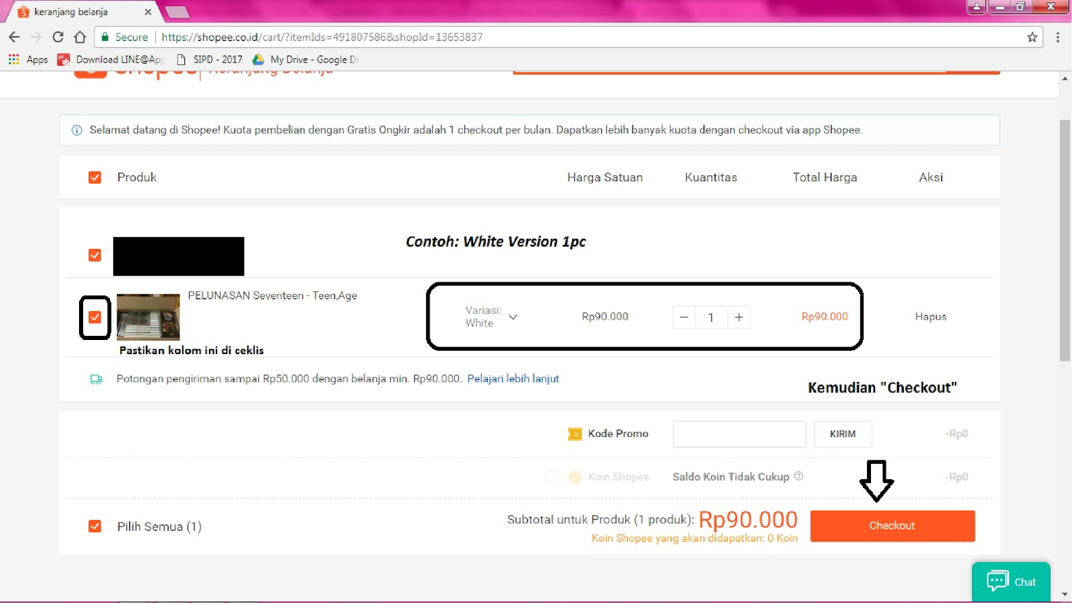Click the browser forward arrow
This screenshot has height=603, width=1072.
pyautogui.click(x=36, y=37)
